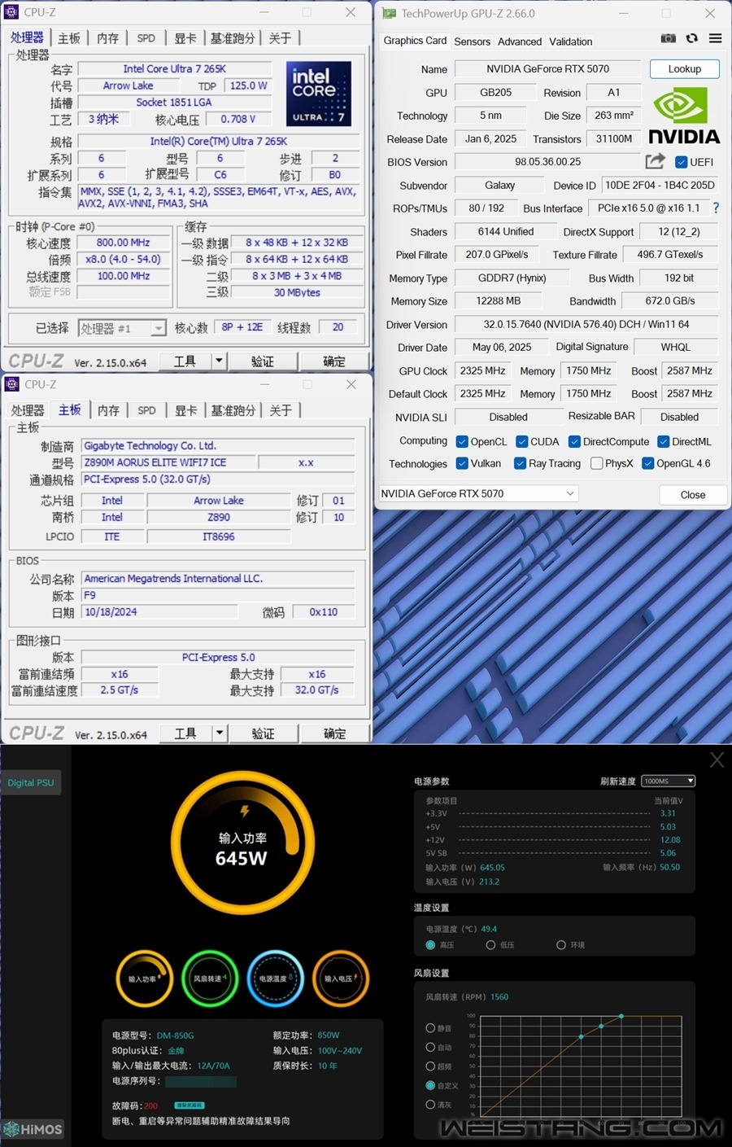732x1147 pixels.
Task: Click the NVIDIA logo in GPU-Z
Action: [683, 116]
